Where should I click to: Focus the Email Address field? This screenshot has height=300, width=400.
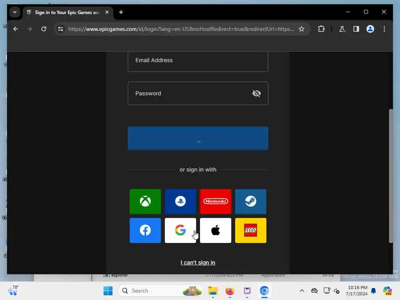pos(198,61)
